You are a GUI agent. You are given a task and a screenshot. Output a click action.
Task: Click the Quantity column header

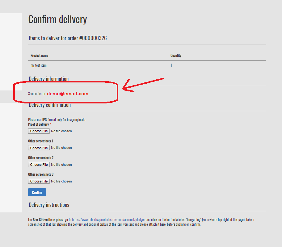click(176, 56)
